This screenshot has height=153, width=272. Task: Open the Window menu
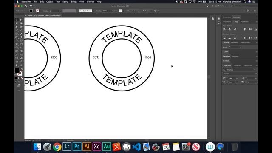[91, 2]
